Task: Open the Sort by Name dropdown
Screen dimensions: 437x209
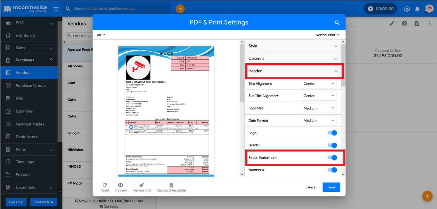Action: [x=79, y=36]
